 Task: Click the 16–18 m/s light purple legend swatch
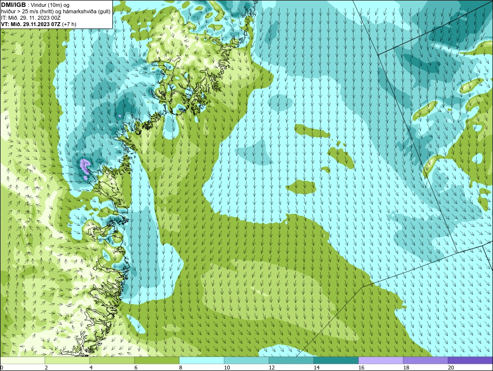(x=381, y=360)
